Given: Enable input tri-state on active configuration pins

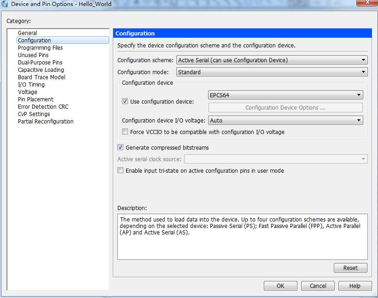Looking at the screenshot, I should click(120, 170).
